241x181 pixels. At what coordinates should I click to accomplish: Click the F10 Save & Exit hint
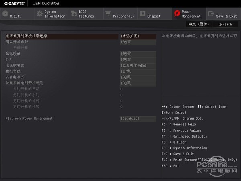(178, 154)
